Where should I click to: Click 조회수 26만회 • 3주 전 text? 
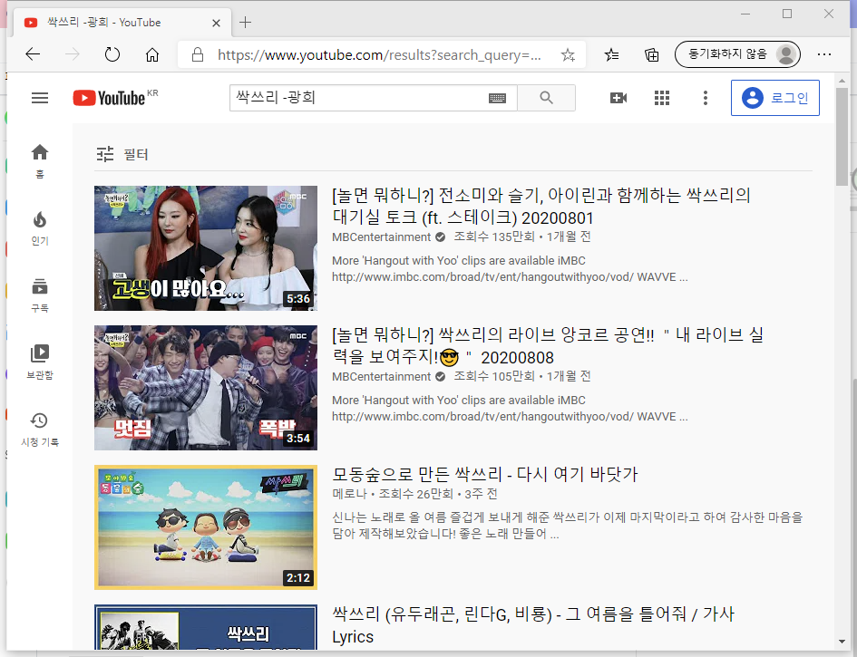438,494
